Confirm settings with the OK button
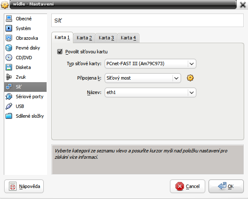 (226, 186)
